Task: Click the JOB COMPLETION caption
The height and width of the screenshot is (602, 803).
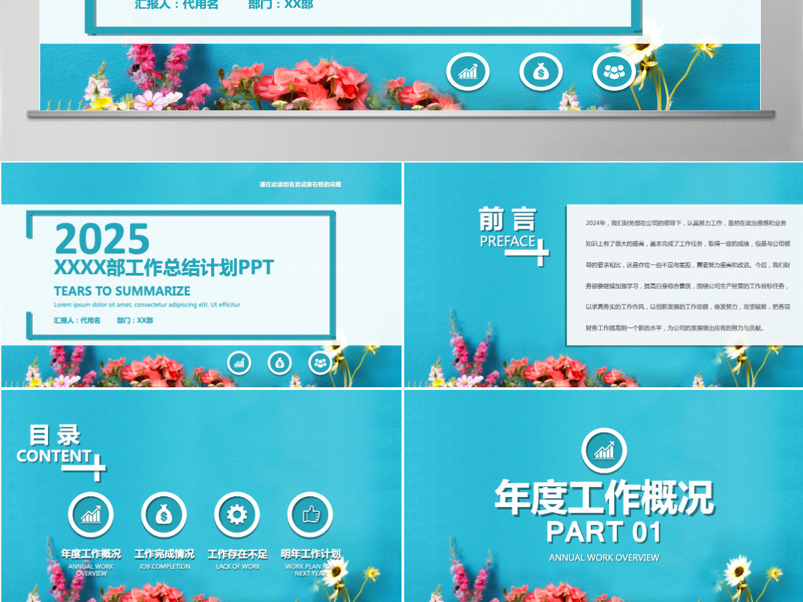Action: (x=165, y=567)
